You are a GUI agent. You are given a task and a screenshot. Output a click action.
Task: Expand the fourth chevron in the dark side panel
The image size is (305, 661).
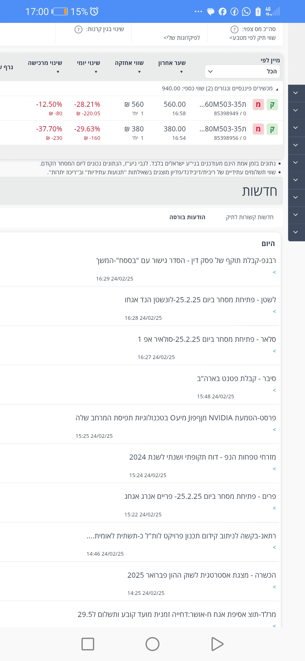(x=296, y=145)
